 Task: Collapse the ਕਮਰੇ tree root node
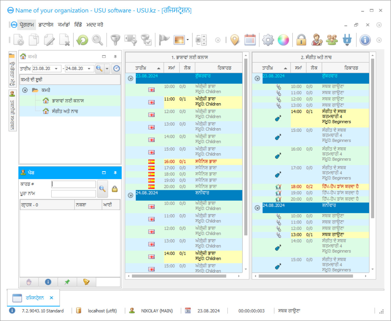(25, 90)
